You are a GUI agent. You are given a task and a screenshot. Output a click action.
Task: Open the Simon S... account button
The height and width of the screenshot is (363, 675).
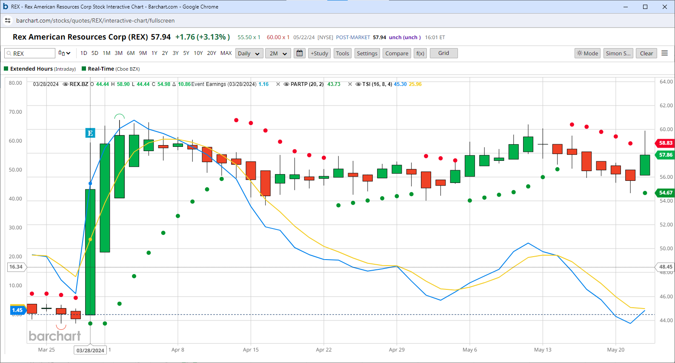pos(618,53)
